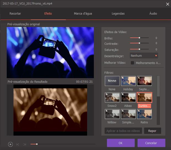The height and width of the screenshot is (150, 171).
Task: Set filter to None
Action: 112,81
